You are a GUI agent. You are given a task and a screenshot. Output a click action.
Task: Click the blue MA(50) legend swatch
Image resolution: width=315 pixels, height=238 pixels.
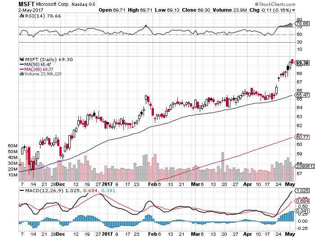21,64
